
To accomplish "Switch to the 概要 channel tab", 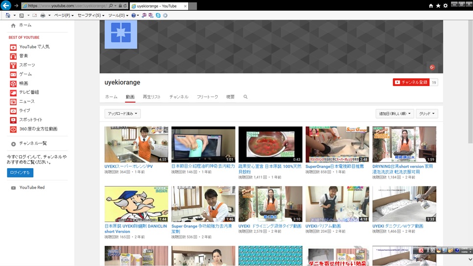I will (230, 97).
